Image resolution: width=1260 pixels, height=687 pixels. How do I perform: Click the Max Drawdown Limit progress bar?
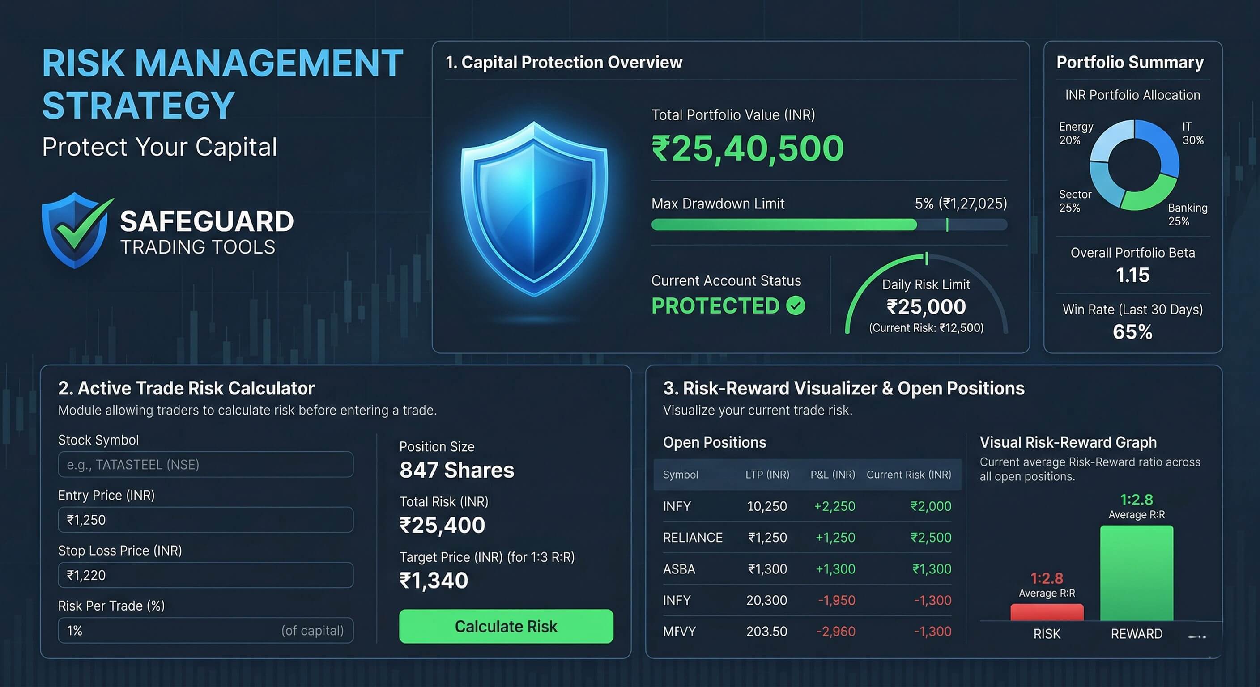(829, 225)
